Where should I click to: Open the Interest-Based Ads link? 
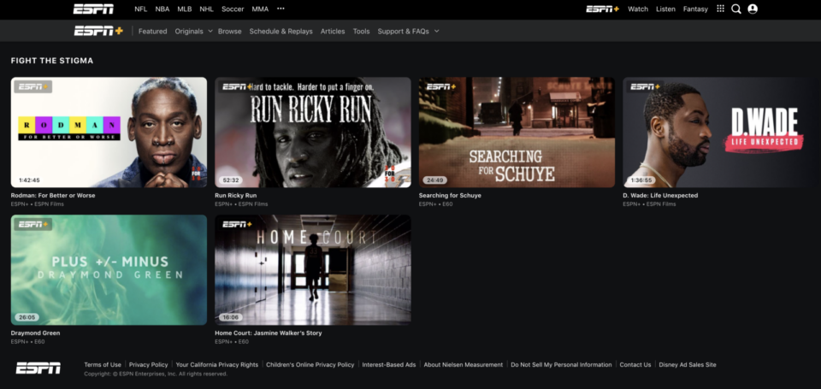[x=389, y=365]
